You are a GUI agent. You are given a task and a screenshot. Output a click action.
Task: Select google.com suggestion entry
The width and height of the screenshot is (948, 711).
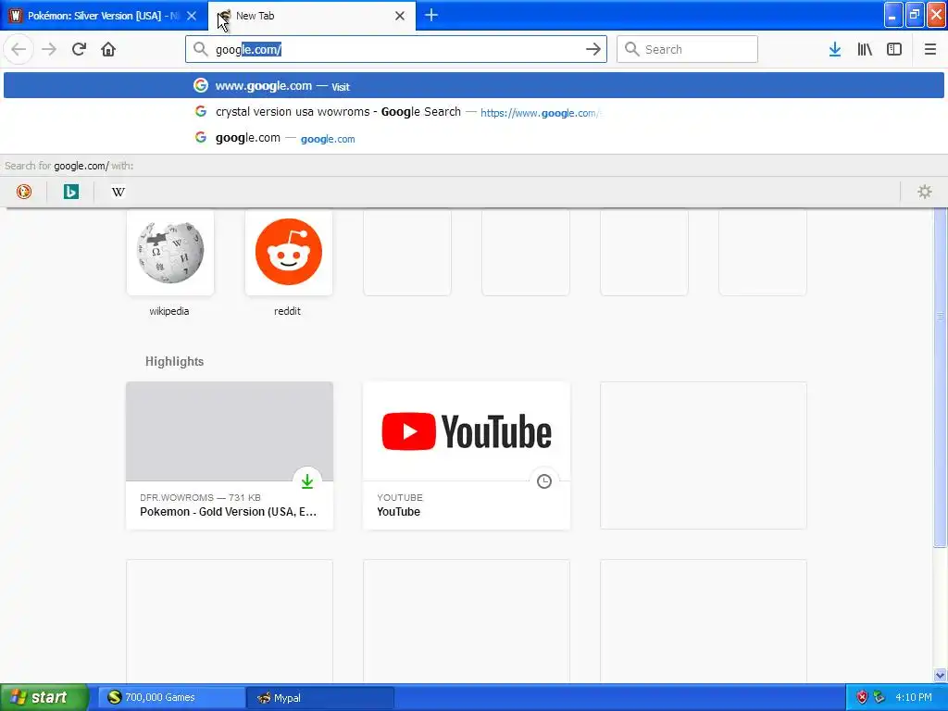coord(473,138)
